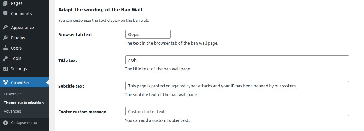Select the Theme customization submenu link
Image resolution: width=364 pixels, height=131 pixels.
point(24,103)
